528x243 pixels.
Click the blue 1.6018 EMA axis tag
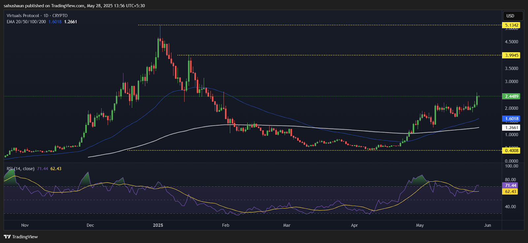pyautogui.click(x=511, y=119)
